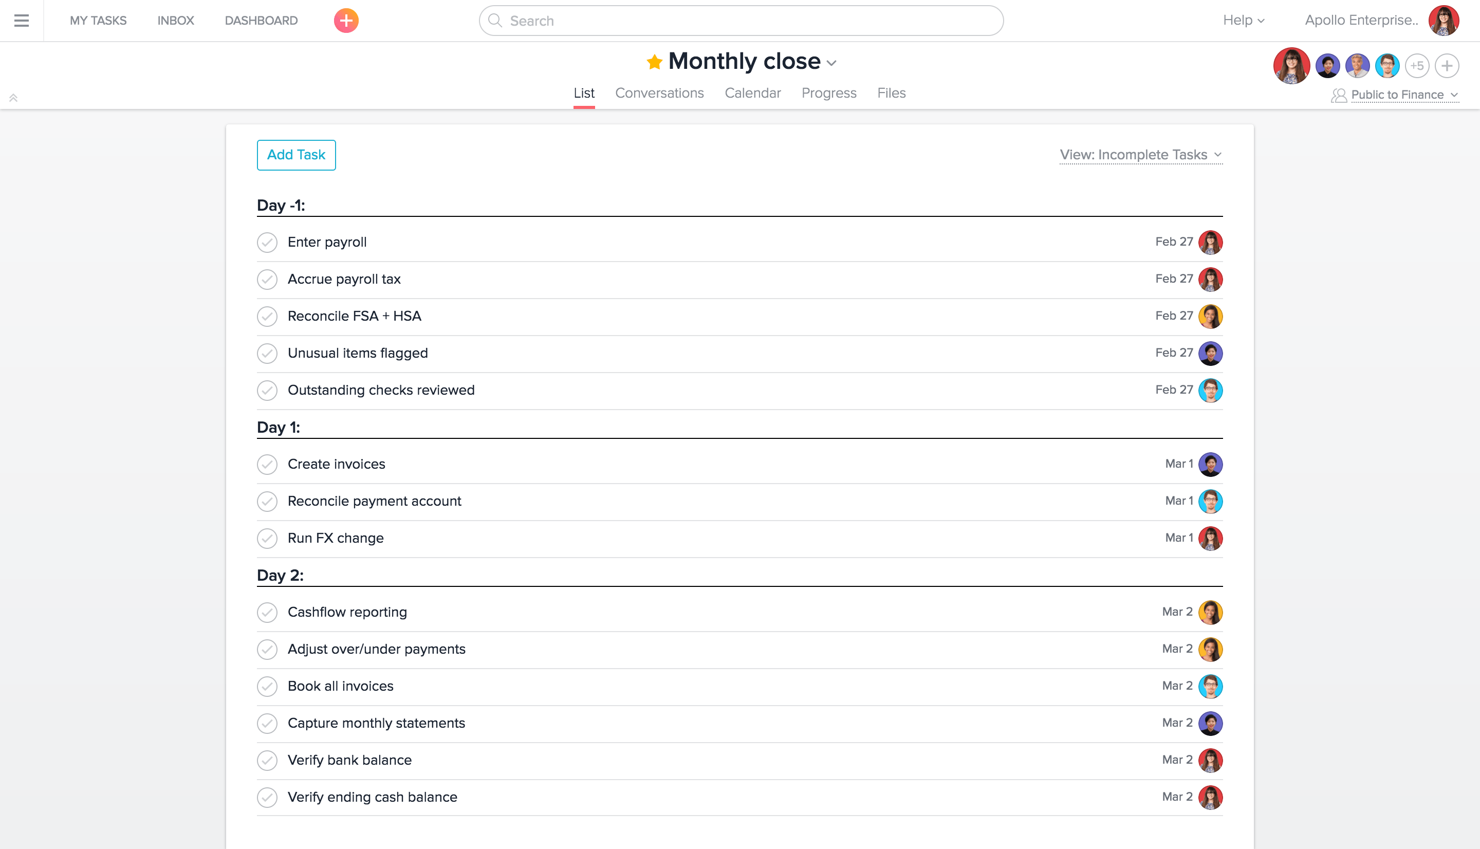Click the Add Task button

pyautogui.click(x=296, y=155)
